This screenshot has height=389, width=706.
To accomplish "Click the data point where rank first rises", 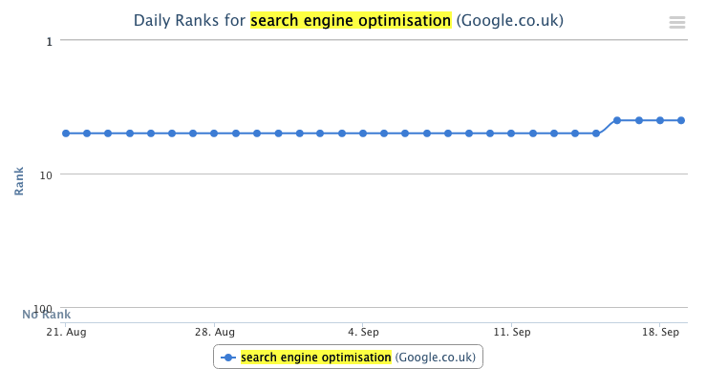I will (617, 120).
